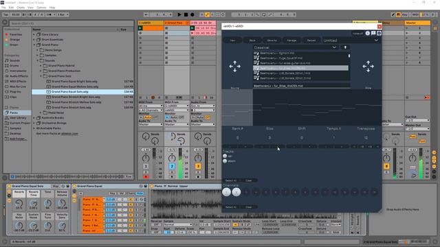440x247 pixels.
Task: Arm track 2 Grand Piano for recording
Action: (x=172, y=177)
